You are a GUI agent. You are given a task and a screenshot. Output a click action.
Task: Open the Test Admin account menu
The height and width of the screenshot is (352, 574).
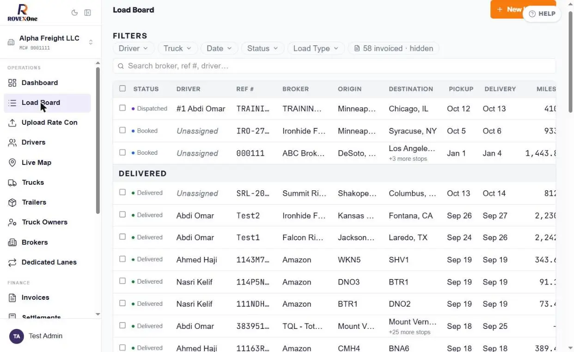[x=50, y=336]
